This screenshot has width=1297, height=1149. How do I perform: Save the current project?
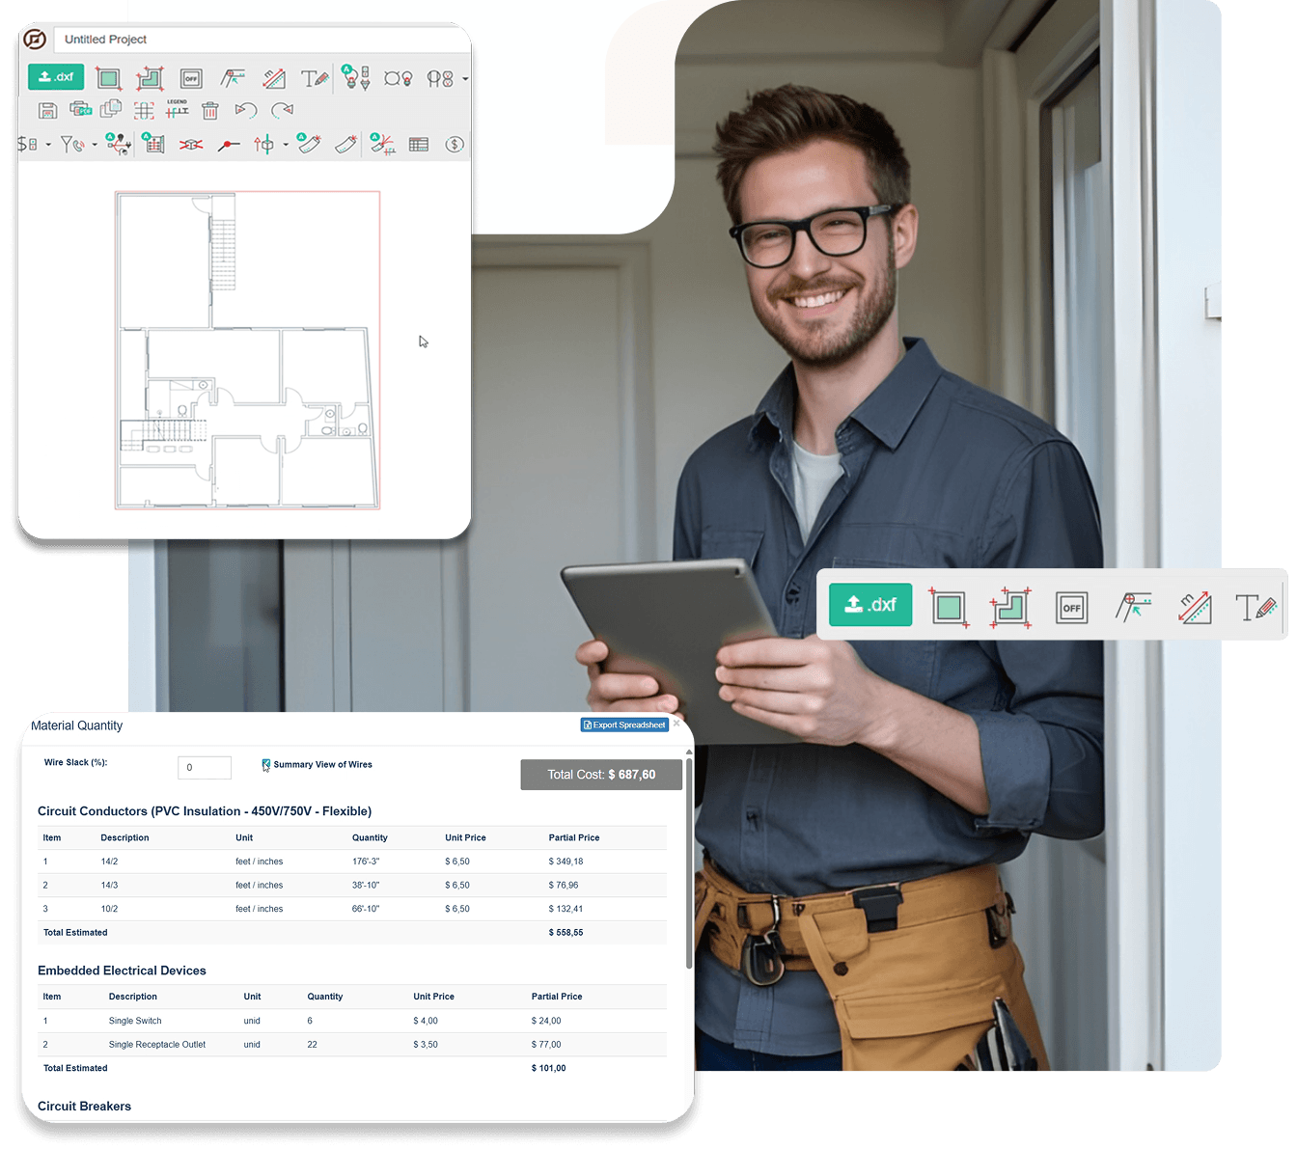(47, 110)
